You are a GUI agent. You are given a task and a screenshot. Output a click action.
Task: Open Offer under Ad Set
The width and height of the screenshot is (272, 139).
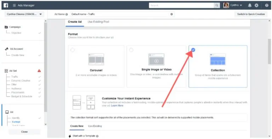14,85
